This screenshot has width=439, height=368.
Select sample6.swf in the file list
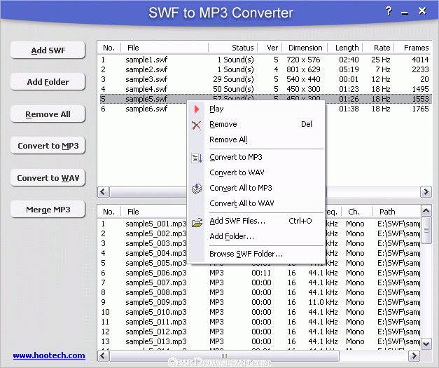coord(146,109)
